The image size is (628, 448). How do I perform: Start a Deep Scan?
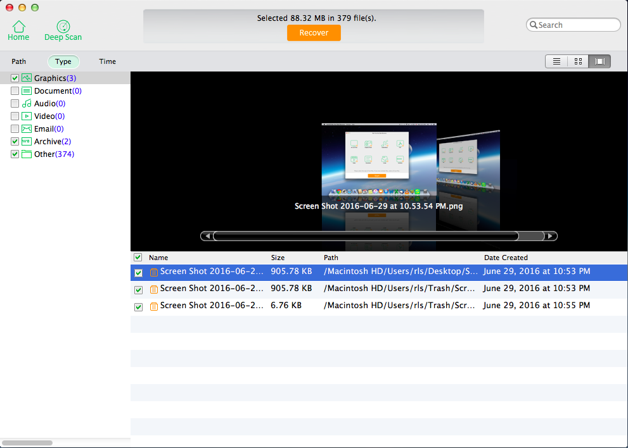(x=63, y=27)
